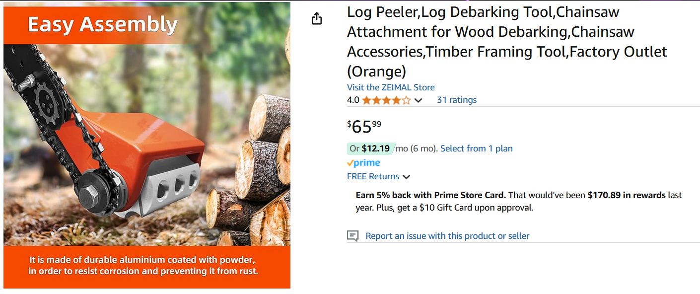Click Report an issue with this product

tap(447, 236)
